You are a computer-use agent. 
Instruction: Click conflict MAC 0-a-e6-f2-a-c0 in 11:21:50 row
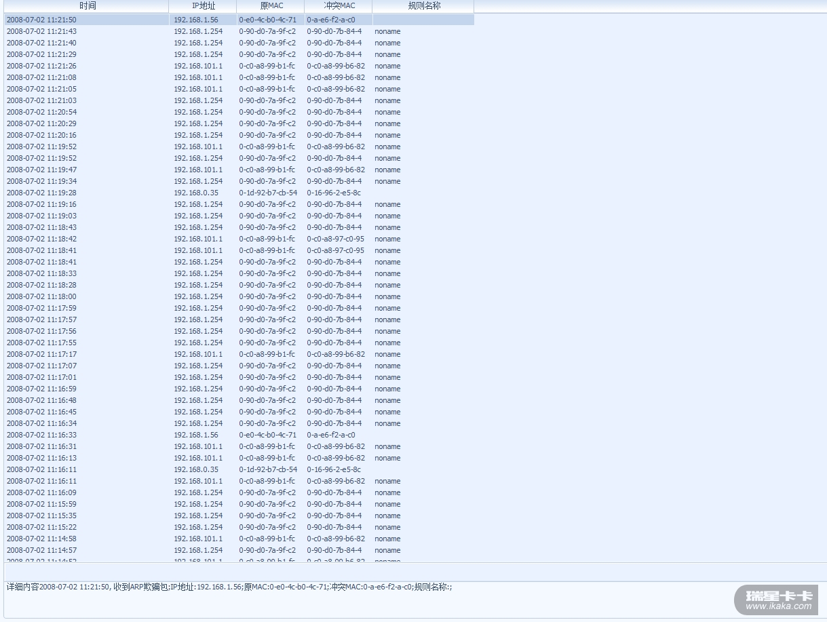point(331,20)
